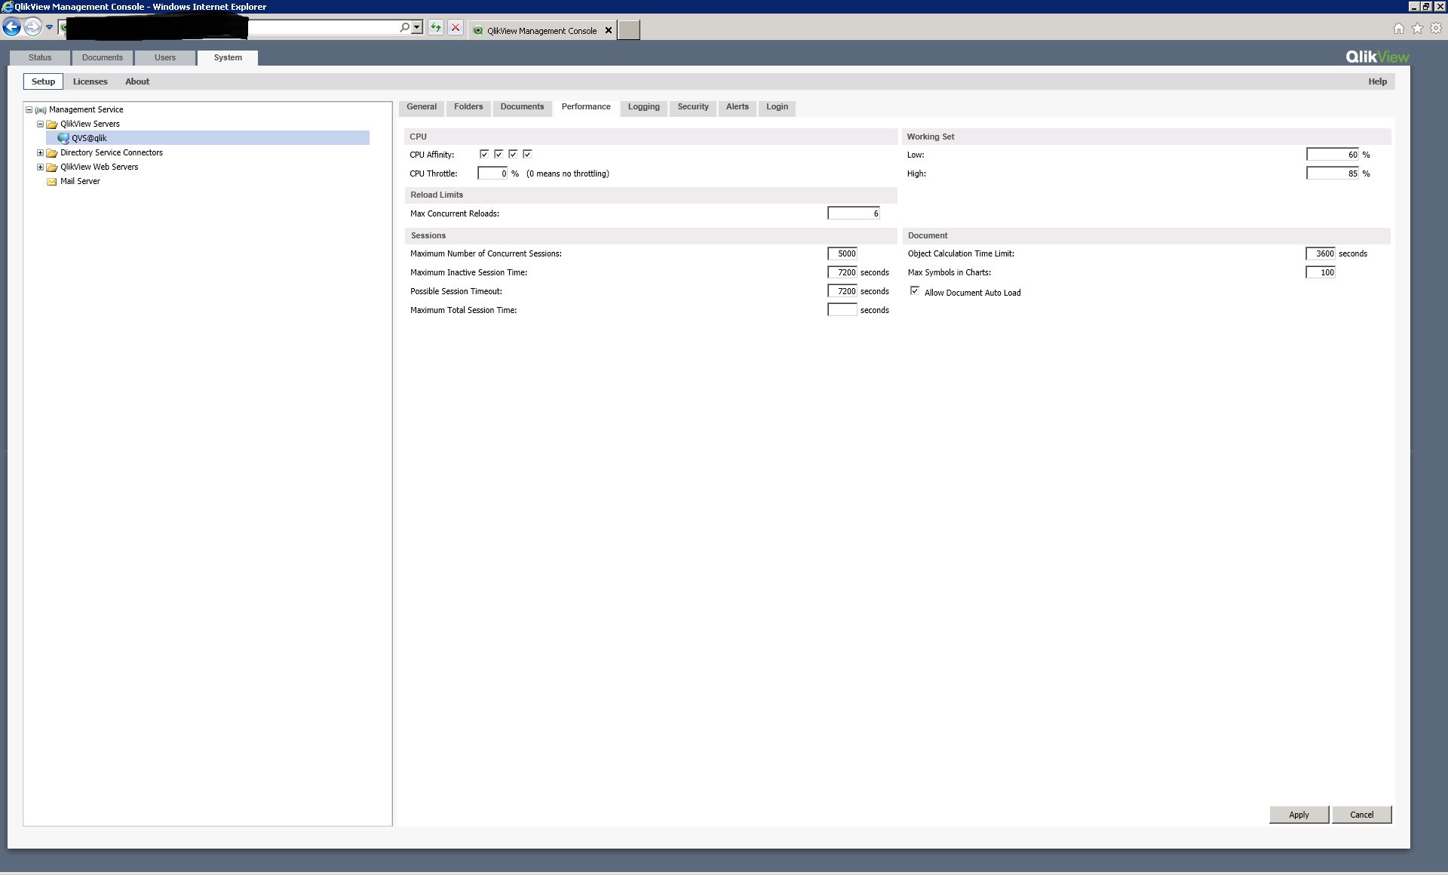Select Mail Server in the tree
The image size is (1448, 875).
[x=80, y=182]
